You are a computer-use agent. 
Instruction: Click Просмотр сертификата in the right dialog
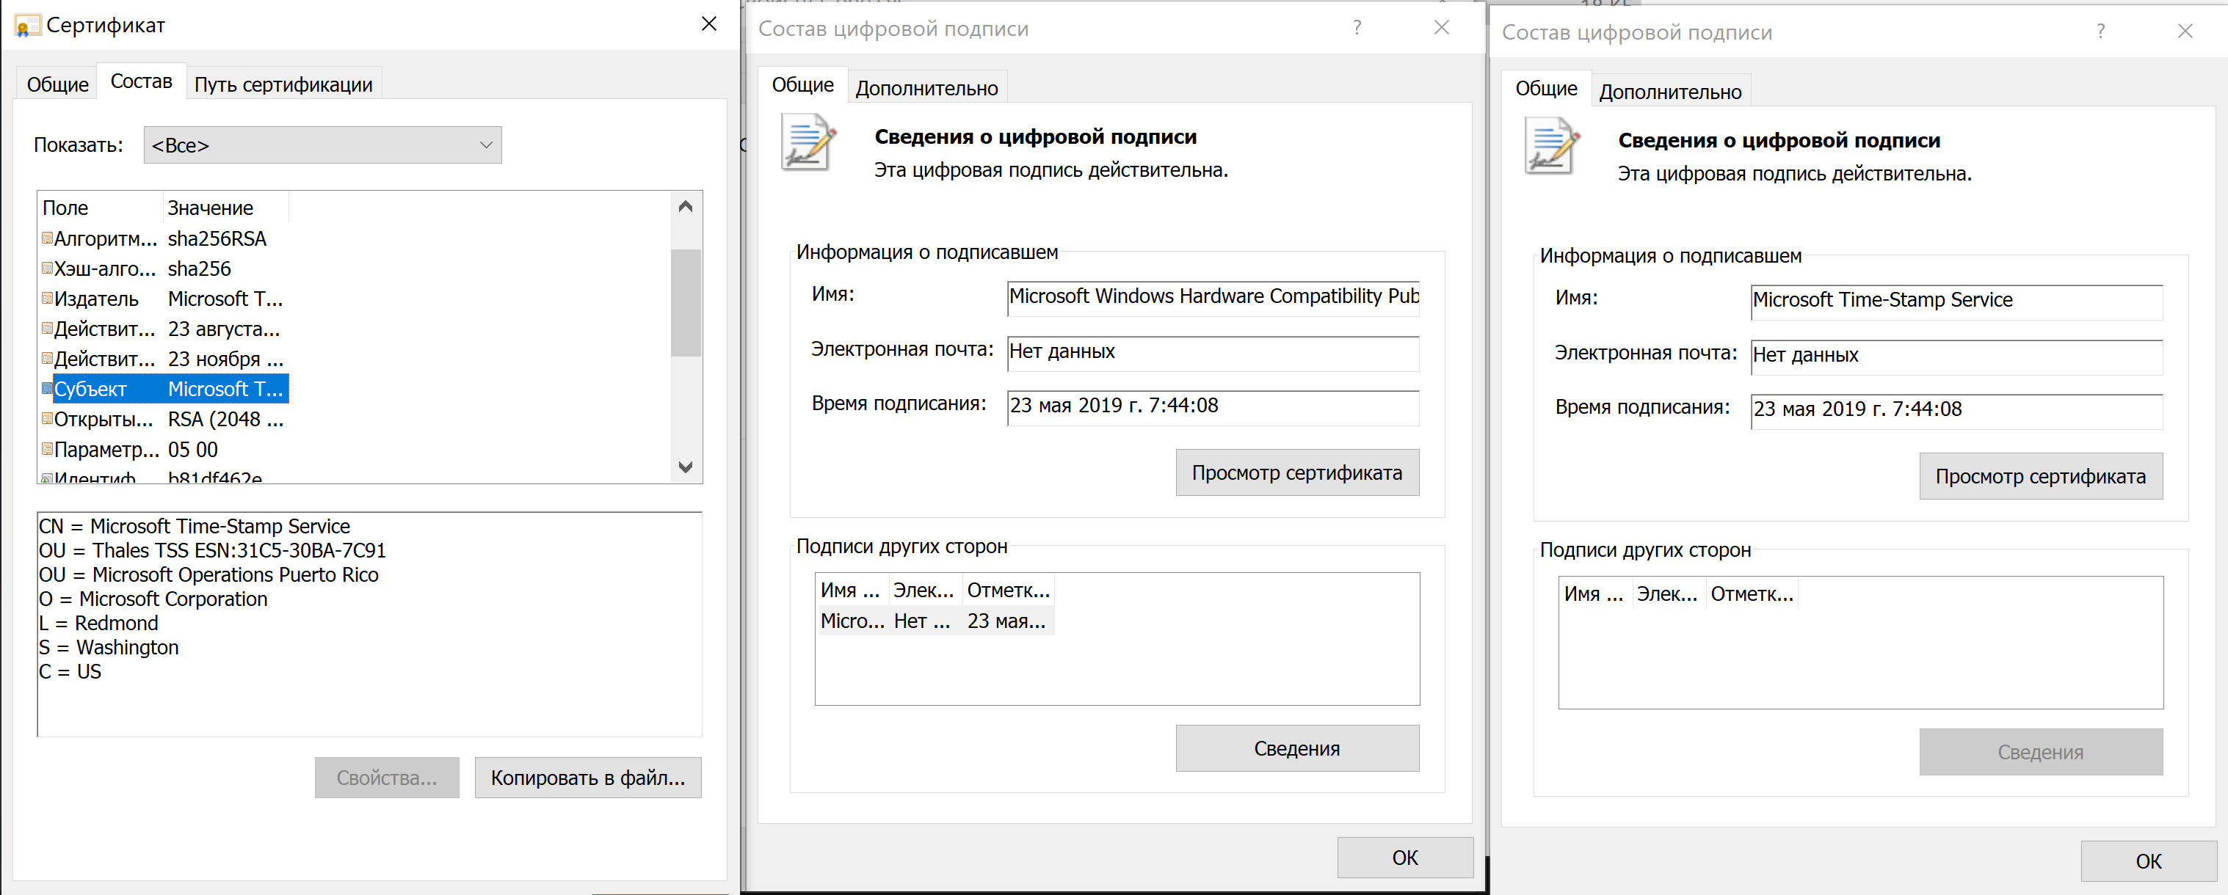[x=2042, y=475]
